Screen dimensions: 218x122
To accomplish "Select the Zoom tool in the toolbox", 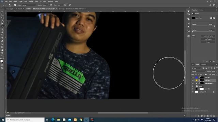I will tap(2, 53).
